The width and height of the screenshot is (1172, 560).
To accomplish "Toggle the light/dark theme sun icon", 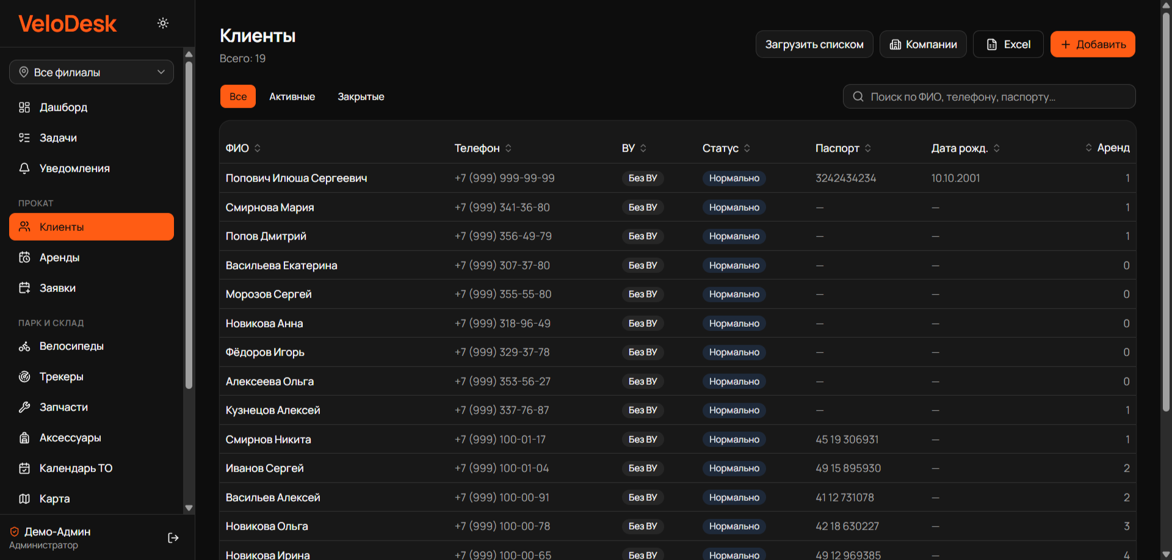I will click(x=163, y=23).
